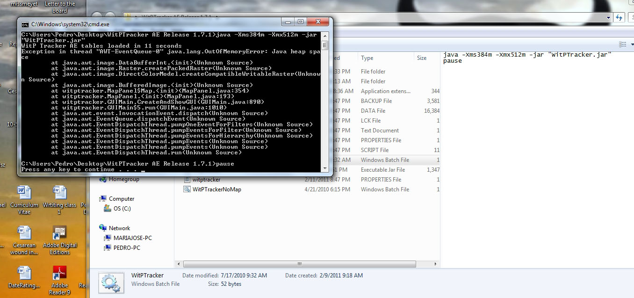Click Explorer horizontal scrollbar left arrow
The height and width of the screenshot is (298, 634).
tap(178, 264)
